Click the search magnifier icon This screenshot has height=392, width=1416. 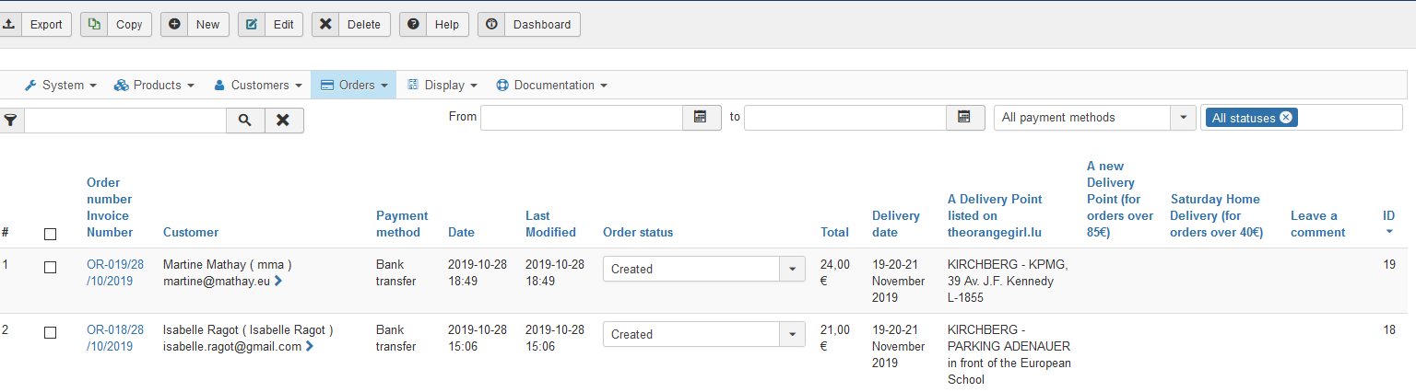245,121
